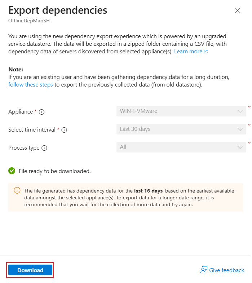Open the Process type All dropdown
The image size is (252, 283).
point(181,147)
